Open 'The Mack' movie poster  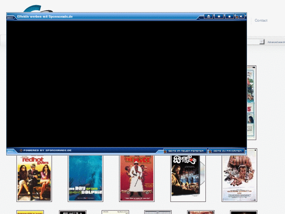click(137, 178)
